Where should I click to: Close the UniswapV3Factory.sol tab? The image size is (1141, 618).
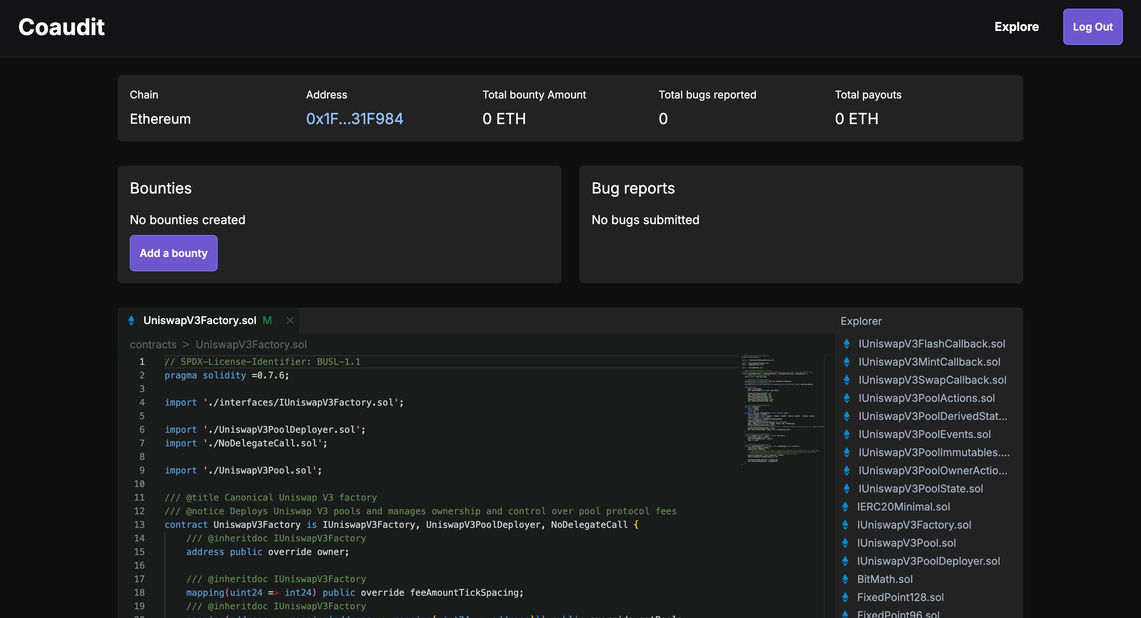coord(290,320)
